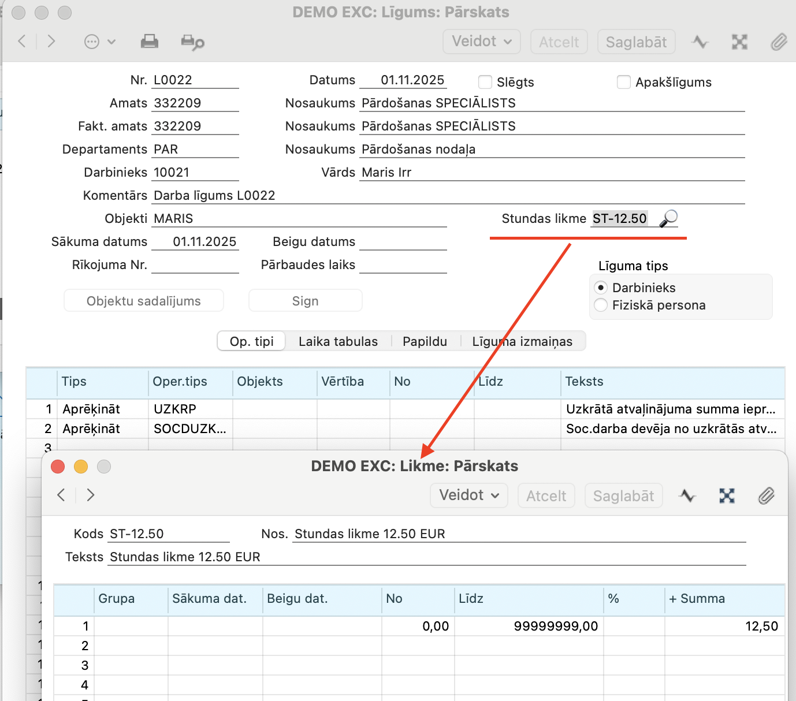Expand the Veidot dropdown in Likme window

point(469,495)
